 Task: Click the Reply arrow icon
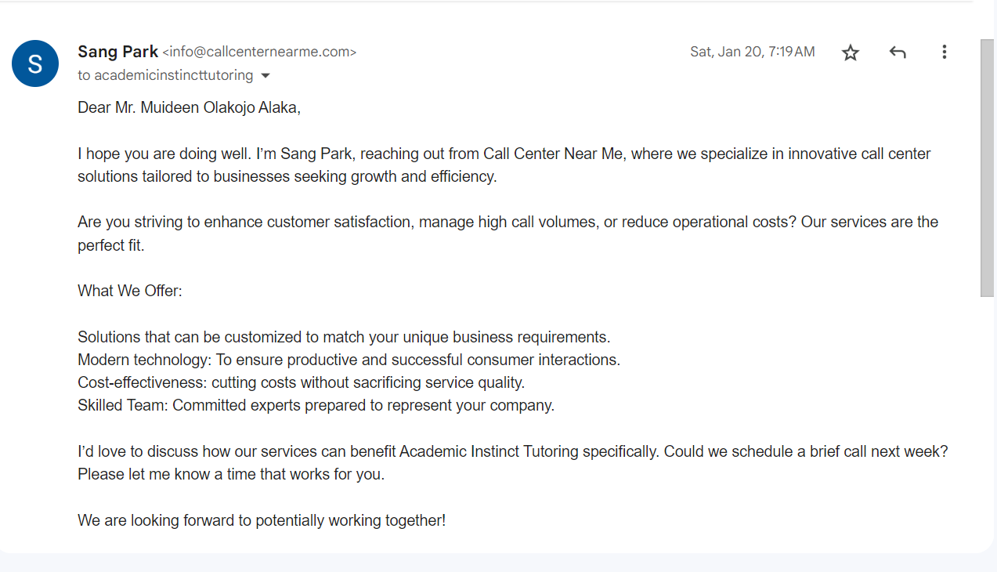tap(898, 52)
